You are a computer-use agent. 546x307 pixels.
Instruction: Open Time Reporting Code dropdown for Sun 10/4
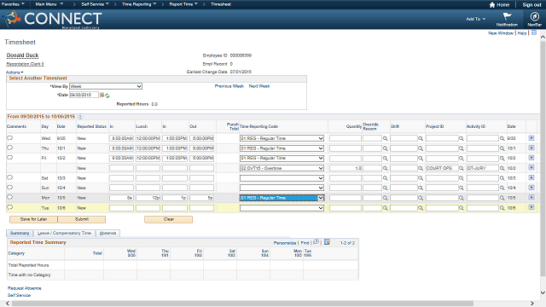point(282,188)
